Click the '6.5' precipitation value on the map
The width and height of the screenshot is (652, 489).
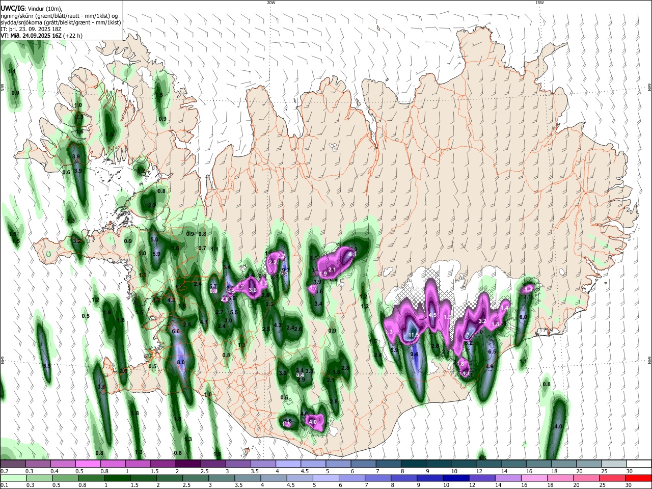pos(492,351)
